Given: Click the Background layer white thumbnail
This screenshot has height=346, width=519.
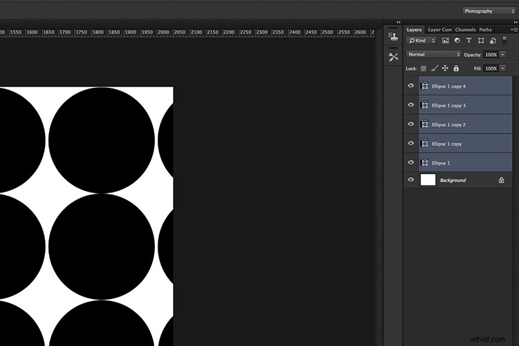Looking at the screenshot, I should (x=428, y=180).
